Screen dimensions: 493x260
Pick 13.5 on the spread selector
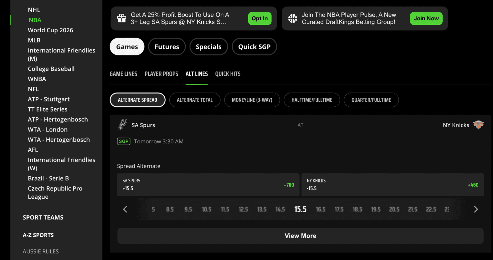pos(262,209)
